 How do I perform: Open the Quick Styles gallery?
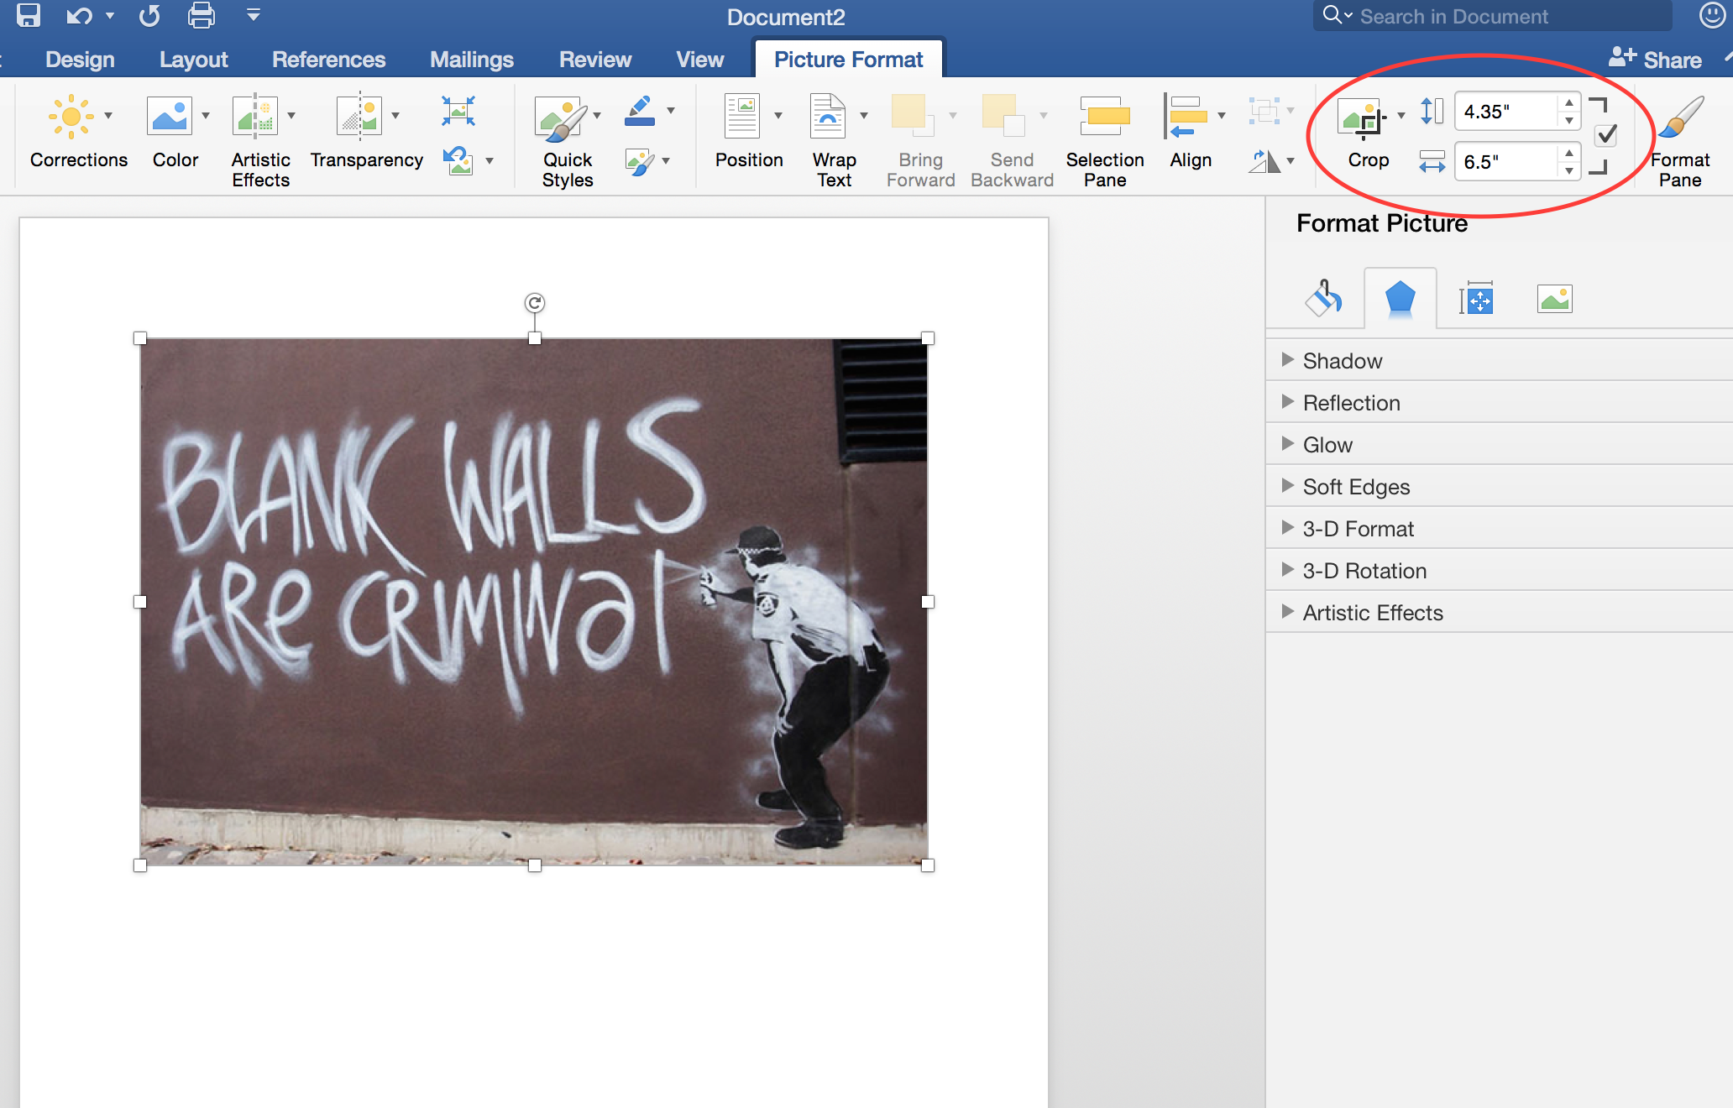(x=567, y=141)
